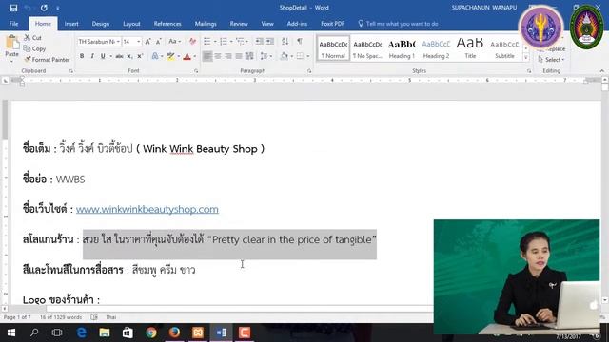Apply the Heading 1 style

[x=402, y=48]
